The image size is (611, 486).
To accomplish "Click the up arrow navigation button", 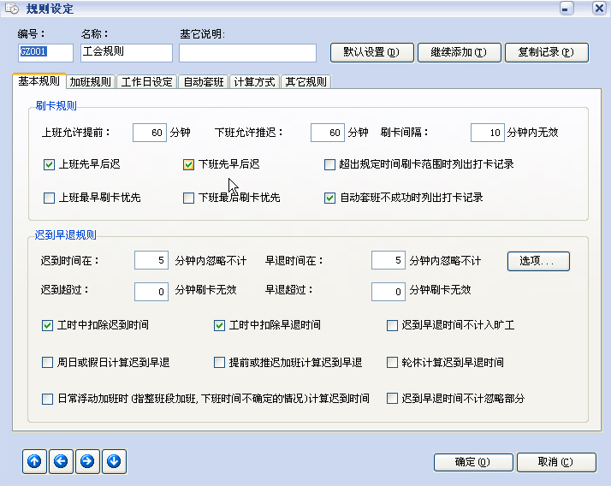I will click(x=34, y=462).
